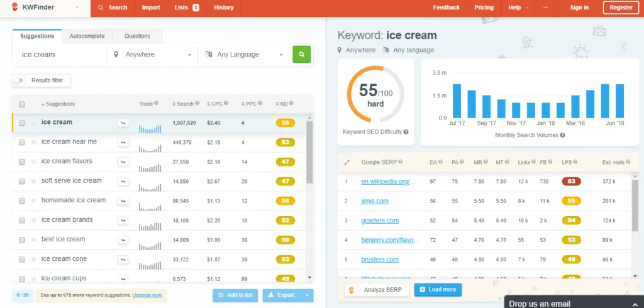
Task: Click the Register button
Action: pyautogui.click(x=621, y=8)
